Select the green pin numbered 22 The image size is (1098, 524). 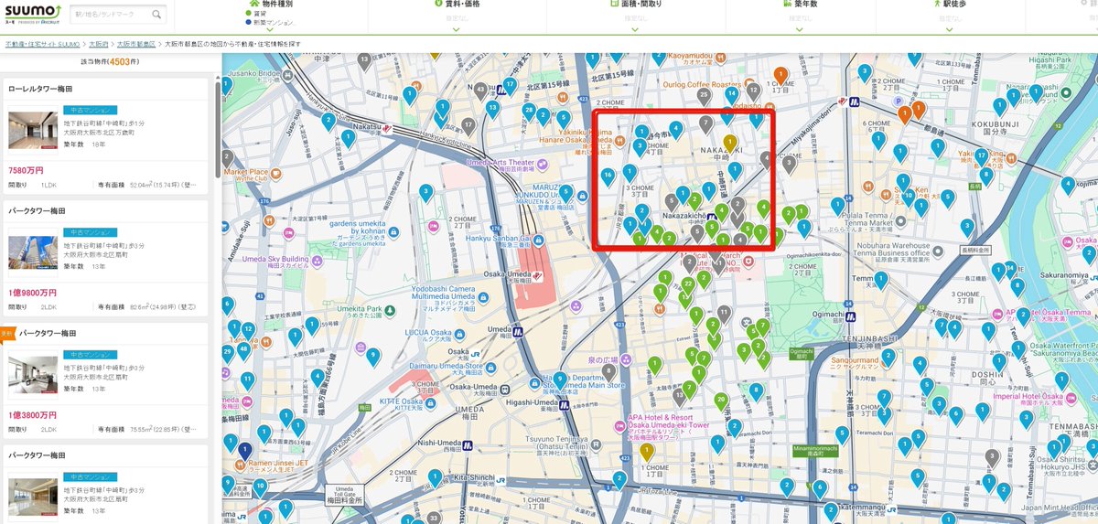pyautogui.click(x=687, y=286)
